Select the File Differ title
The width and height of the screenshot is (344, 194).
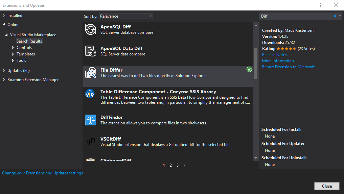[111, 70]
